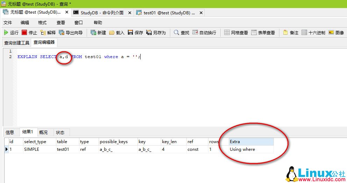Select the test01 table cell
This screenshot has height=183, width=347.
pyautogui.click(x=68, y=149)
